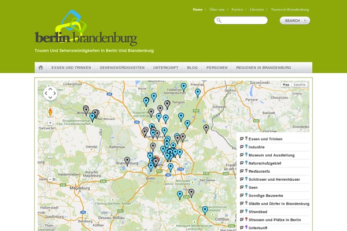Click the blue marker west of Templin label

tap(154, 98)
